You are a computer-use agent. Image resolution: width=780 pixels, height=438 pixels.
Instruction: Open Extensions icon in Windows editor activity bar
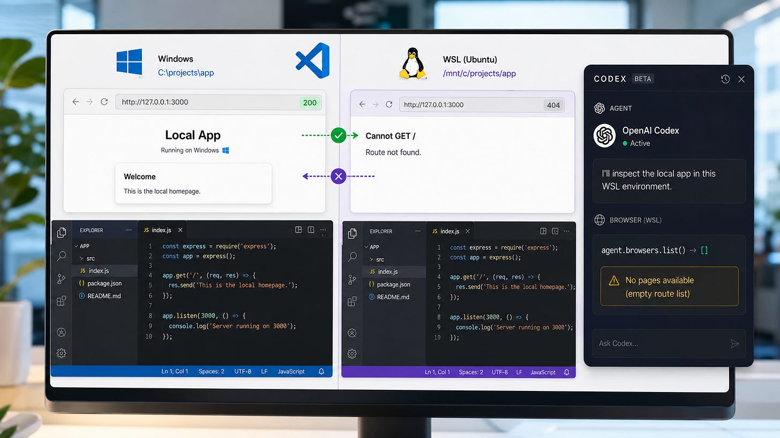coord(62,301)
